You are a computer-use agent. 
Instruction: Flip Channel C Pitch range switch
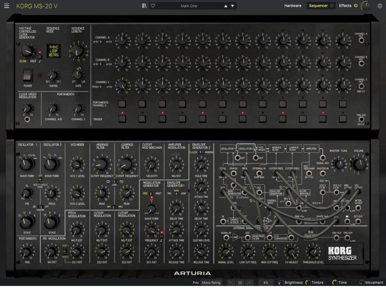[x=101, y=87]
